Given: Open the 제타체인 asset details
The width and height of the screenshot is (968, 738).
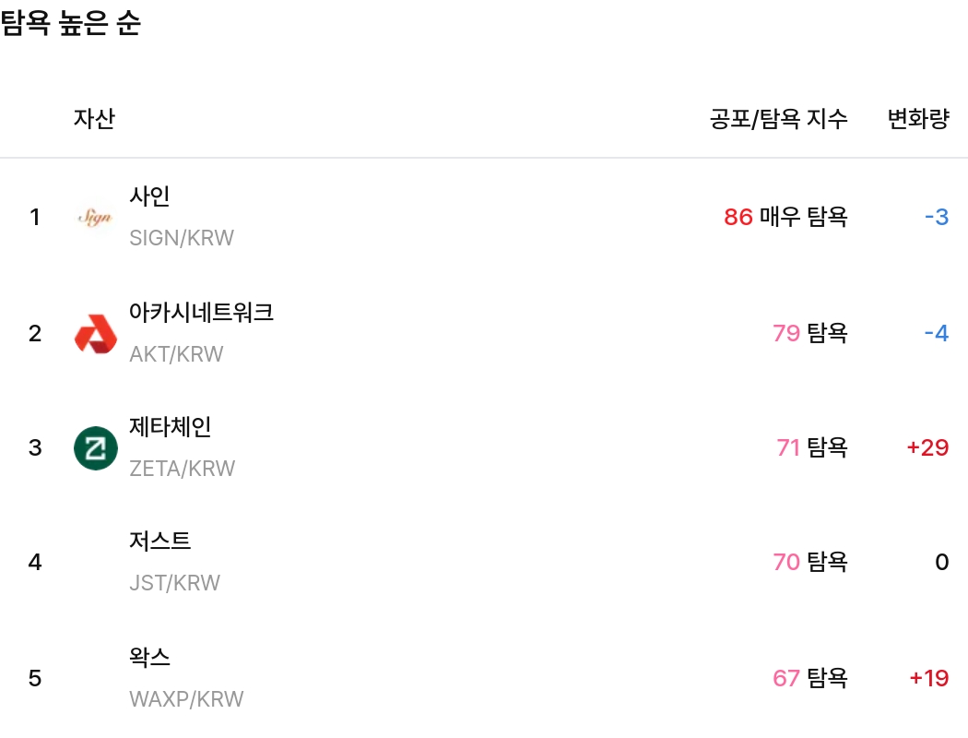Looking at the screenshot, I should [x=170, y=448].
